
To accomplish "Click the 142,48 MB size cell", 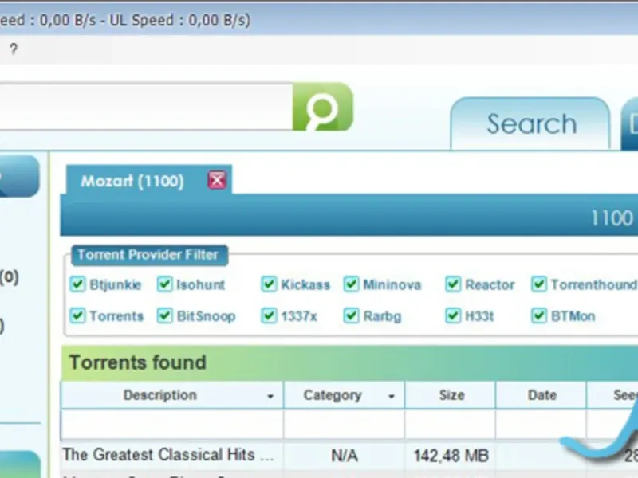I will (x=451, y=456).
